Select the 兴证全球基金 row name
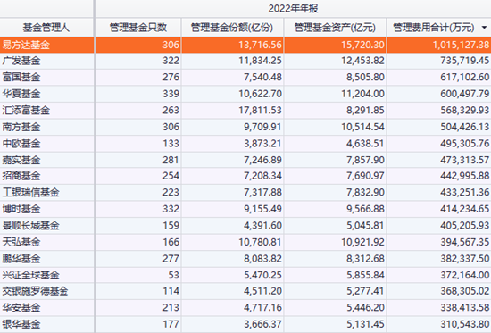 (30, 275)
